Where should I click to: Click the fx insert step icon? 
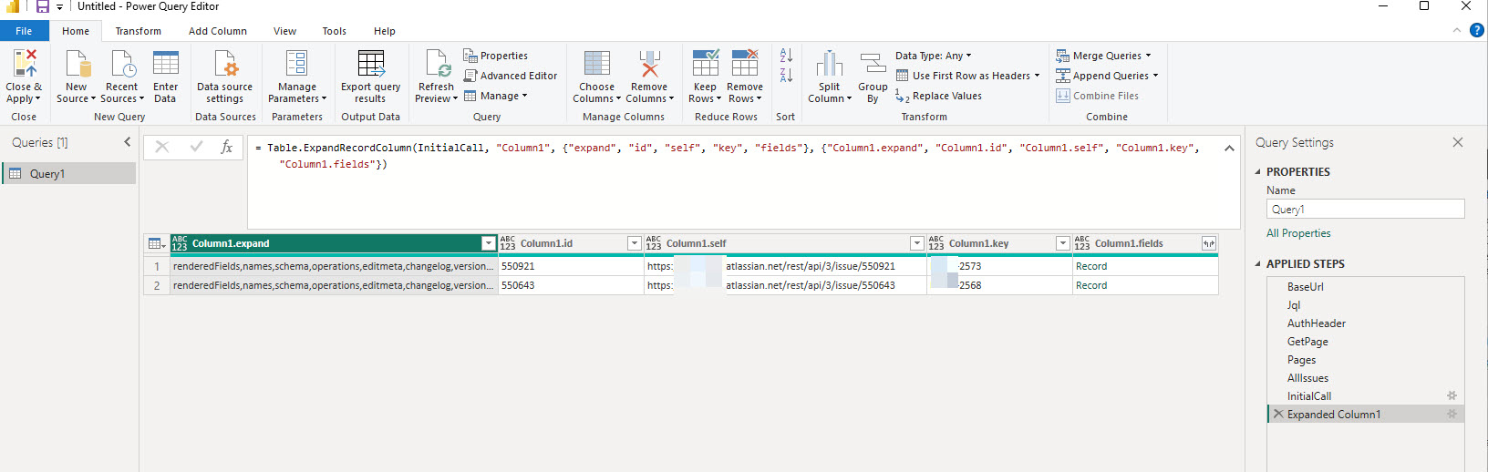[x=226, y=147]
